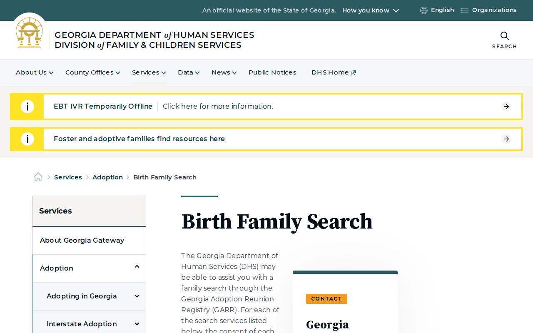Viewport: 533px width, 333px height.
Task: Expand Interstate Adoption submenu chevron
Action: (137, 324)
